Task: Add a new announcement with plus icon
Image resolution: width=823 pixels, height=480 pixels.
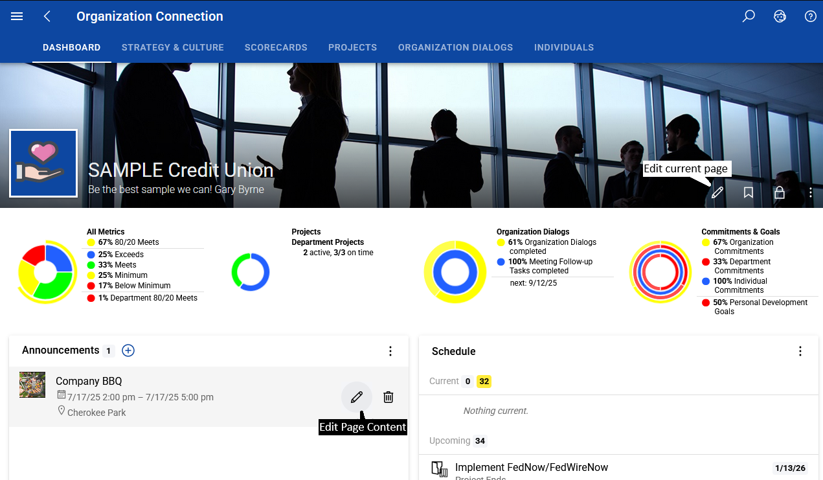Action: pyautogui.click(x=128, y=350)
